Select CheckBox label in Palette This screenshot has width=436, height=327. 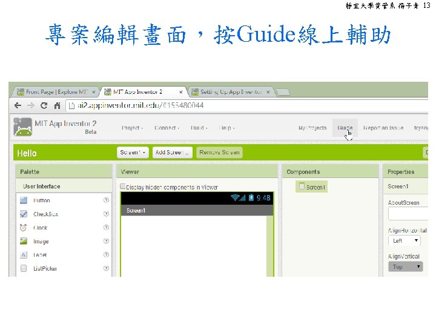tap(45, 214)
